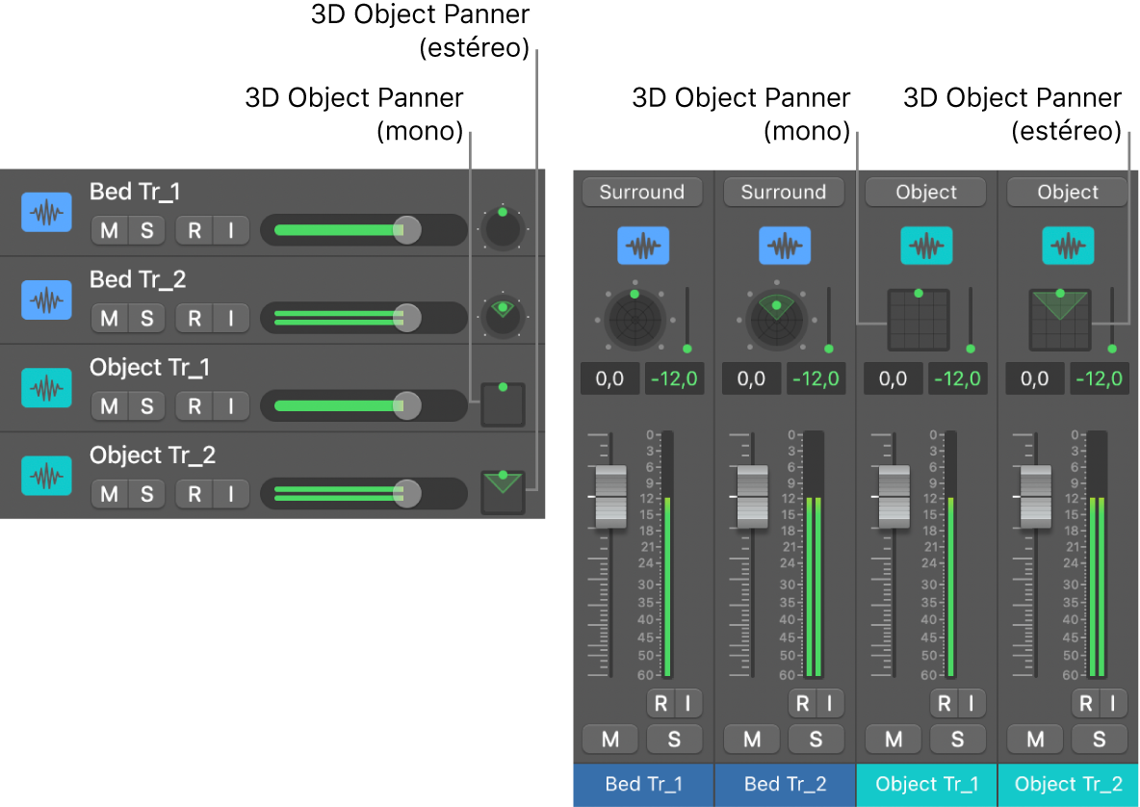This screenshot has width=1140, height=807.
Task: Open Object Tr_1's panner square in the track list
Action: point(502,404)
